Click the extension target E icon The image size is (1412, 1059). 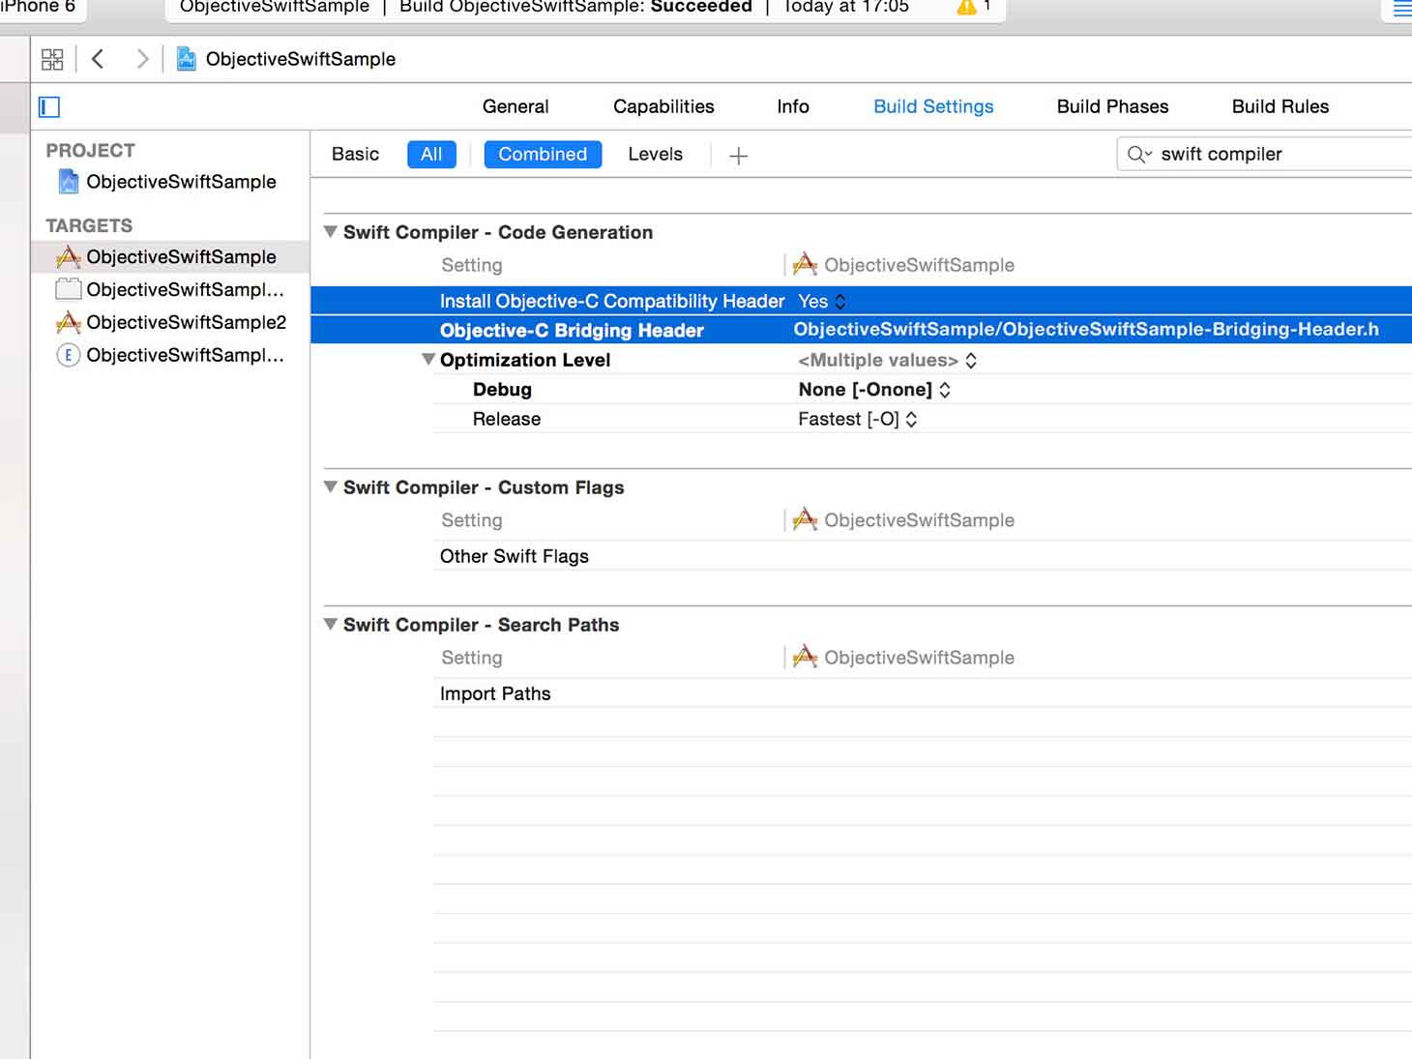tap(68, 355)
